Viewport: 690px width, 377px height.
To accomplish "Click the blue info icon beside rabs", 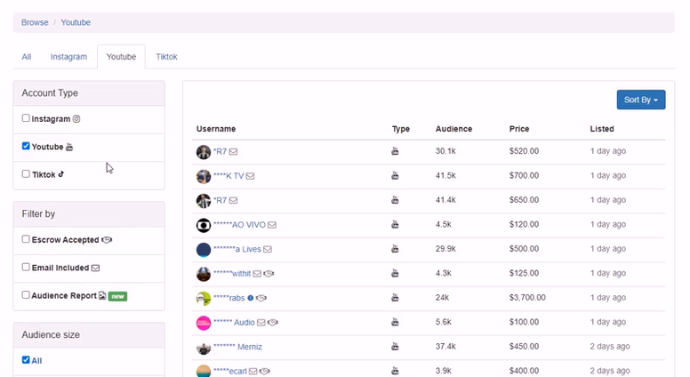I will pyautogui.click(x=251, y=298).
